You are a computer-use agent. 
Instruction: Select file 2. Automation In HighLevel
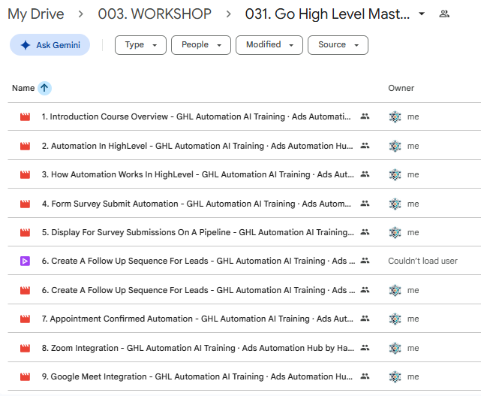click(197, 146)
